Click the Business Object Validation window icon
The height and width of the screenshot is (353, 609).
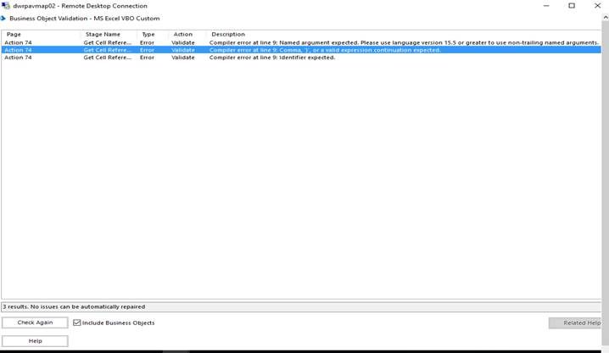click(x=3, y=19)
